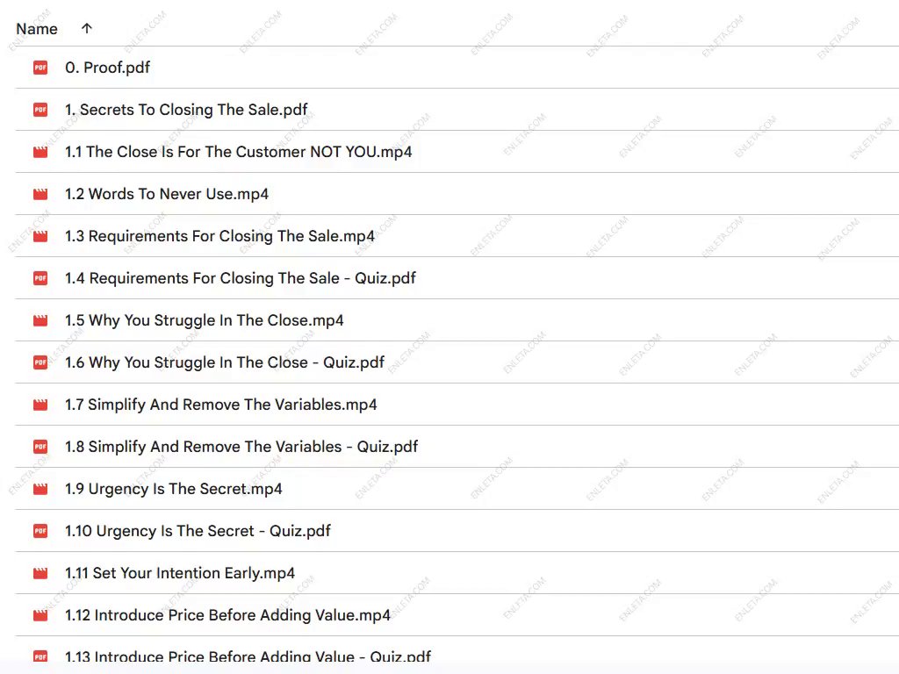Select the 1.12 Introduce Price Before Adding Value video

coord(227,615)
